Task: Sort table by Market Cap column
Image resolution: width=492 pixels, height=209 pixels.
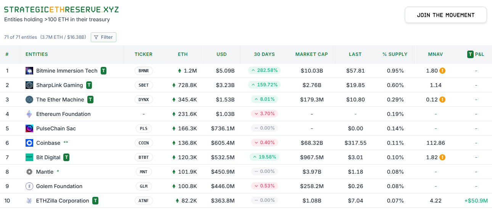Action: (312, 54)
